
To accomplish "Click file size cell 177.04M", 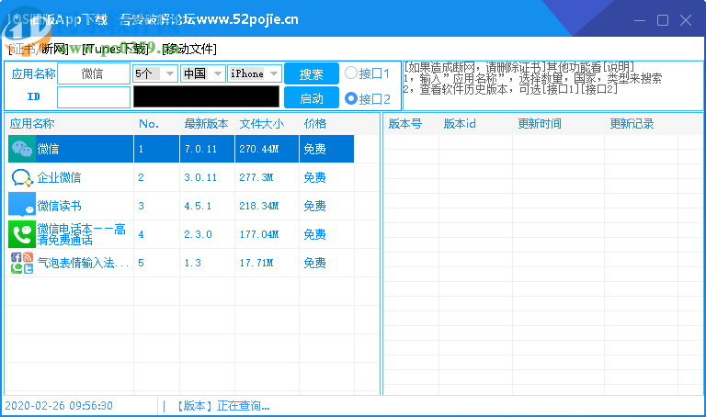I will pyautogui.click(x=259, y=234).
